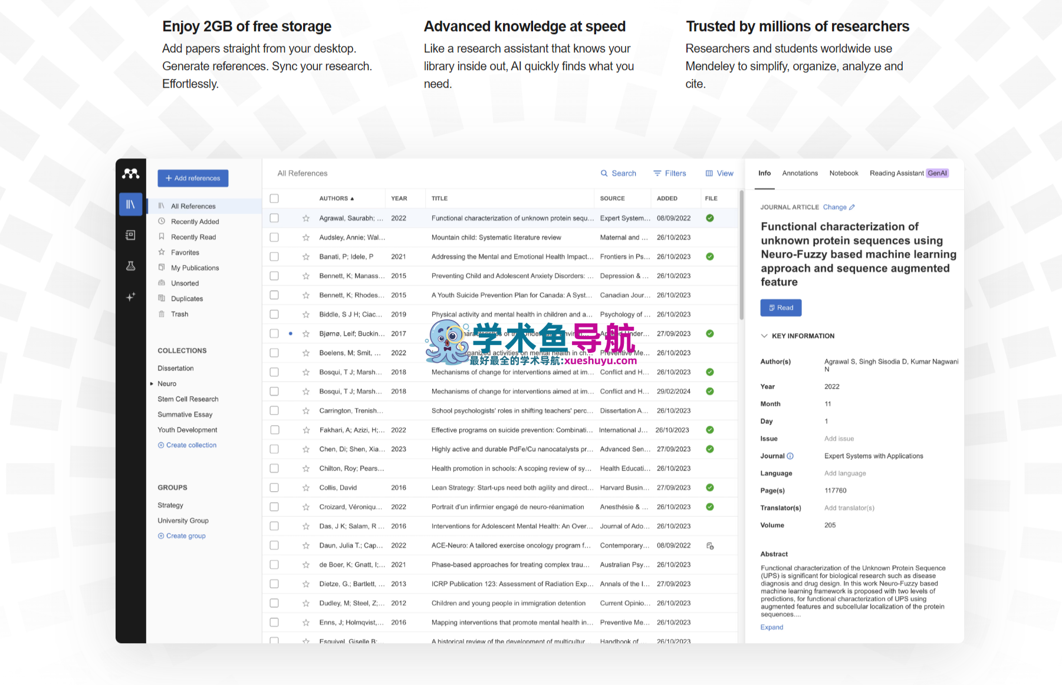Open the Notebook icon in dark sidebar
The height and width of the screenshot is (685, 1062).
click(131, 235)
